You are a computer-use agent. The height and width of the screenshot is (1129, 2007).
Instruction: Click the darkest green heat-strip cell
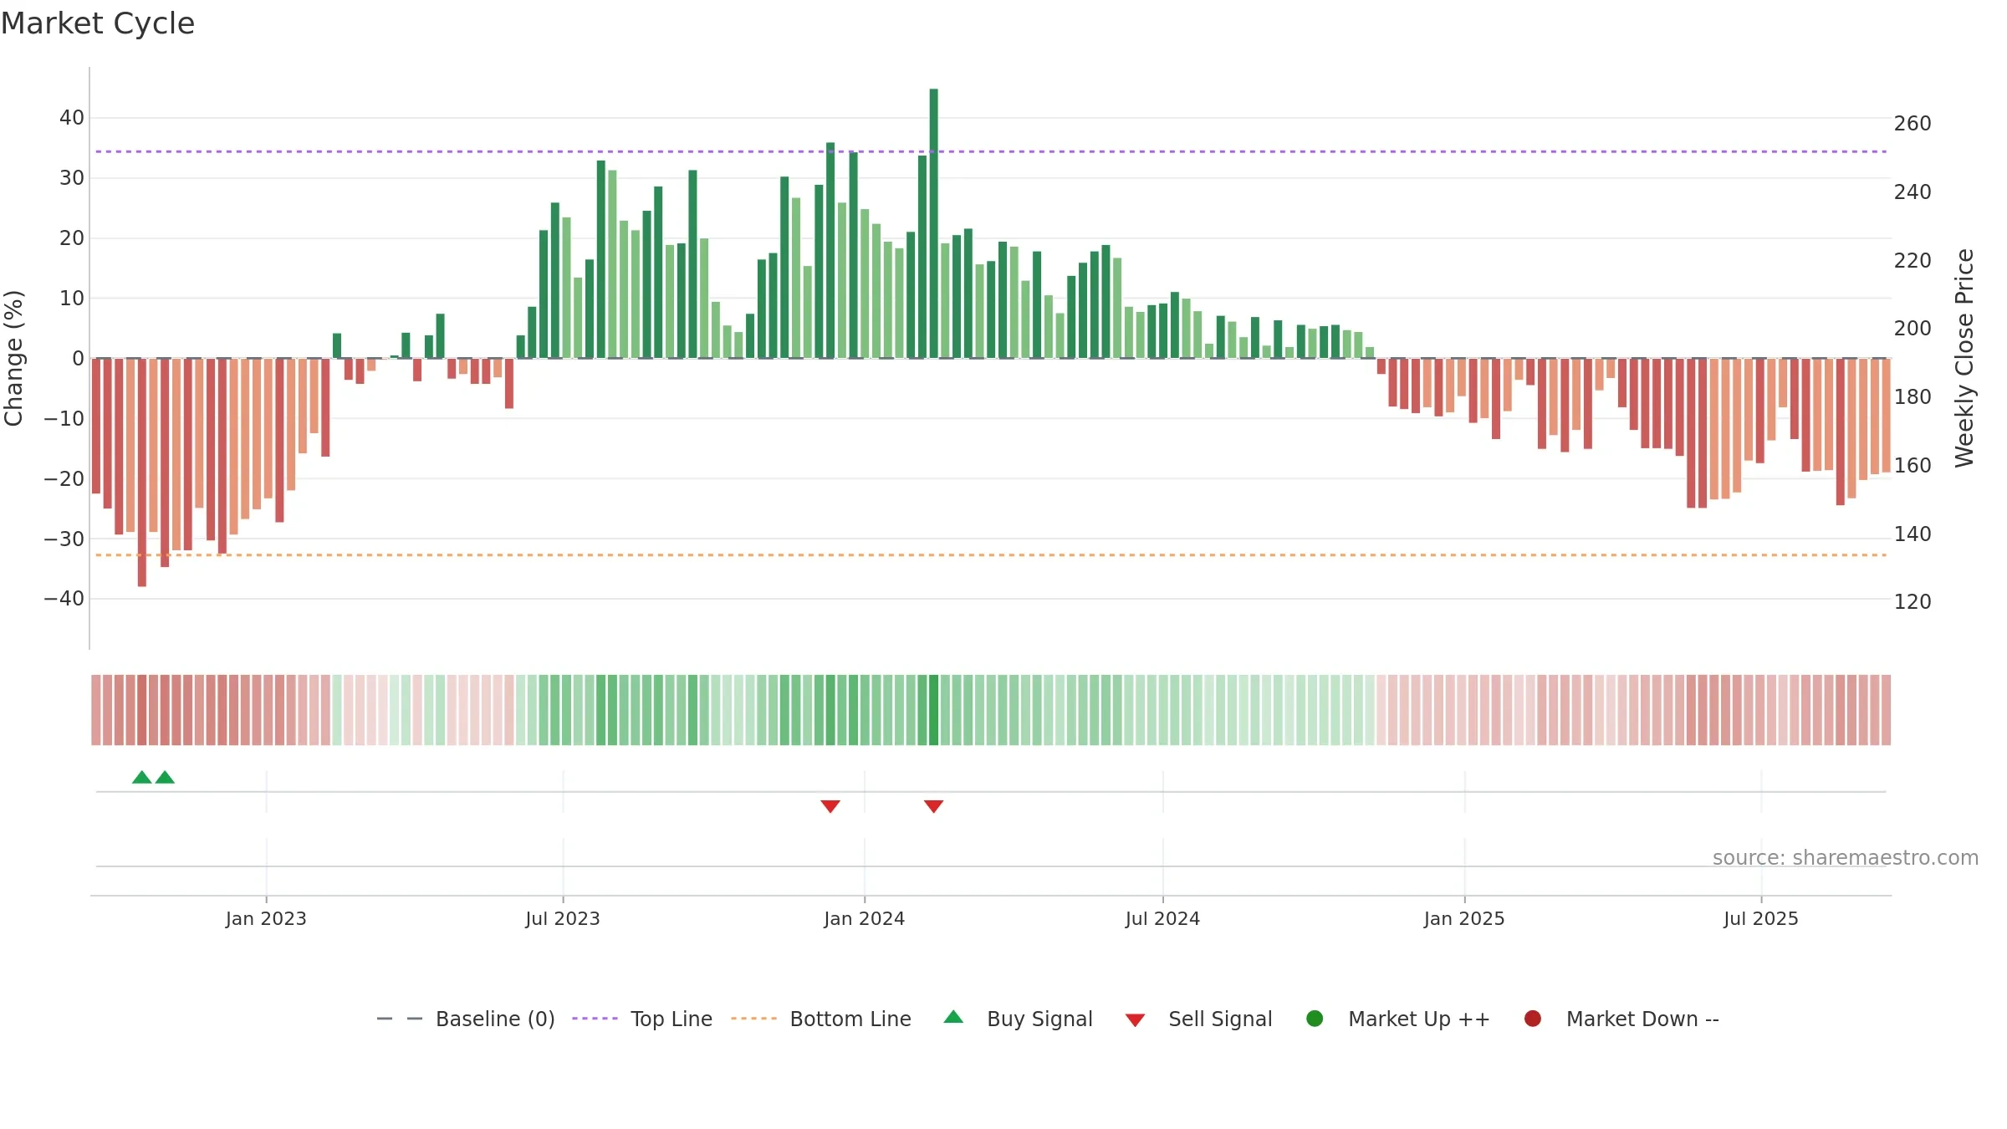pos(934,710)
